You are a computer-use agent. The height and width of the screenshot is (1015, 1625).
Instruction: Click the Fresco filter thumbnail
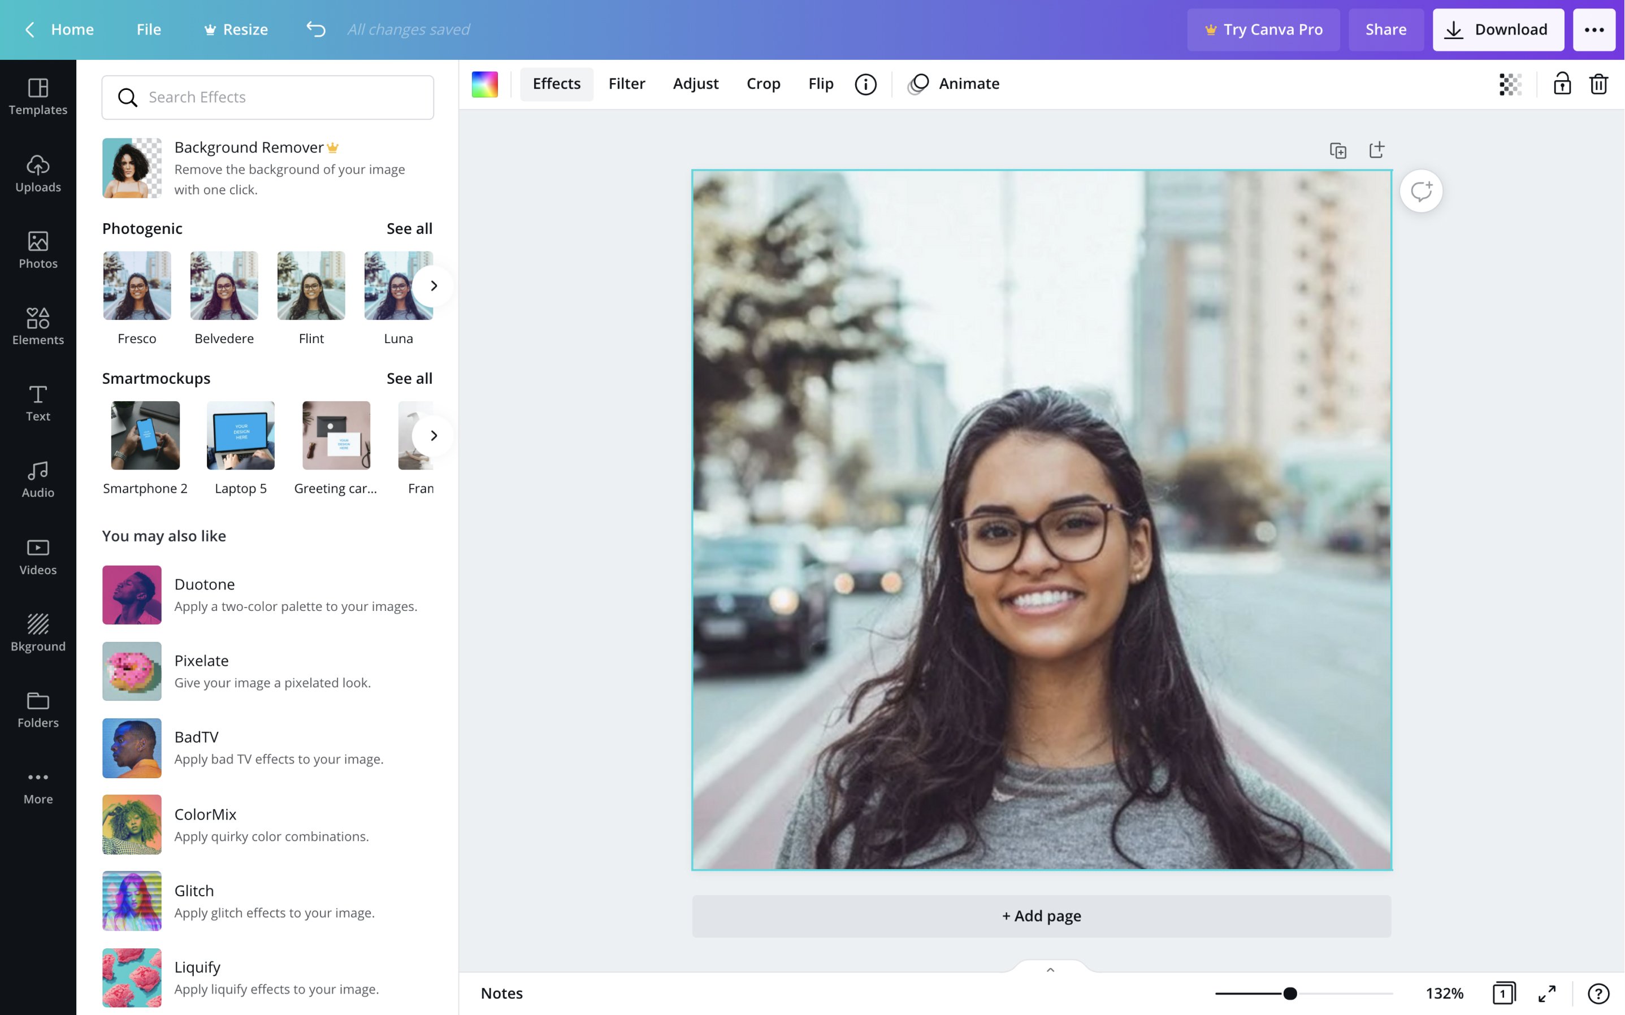tap(136, 285)
